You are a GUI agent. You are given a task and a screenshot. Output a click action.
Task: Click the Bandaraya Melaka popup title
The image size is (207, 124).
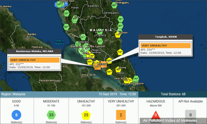[34, 51]
